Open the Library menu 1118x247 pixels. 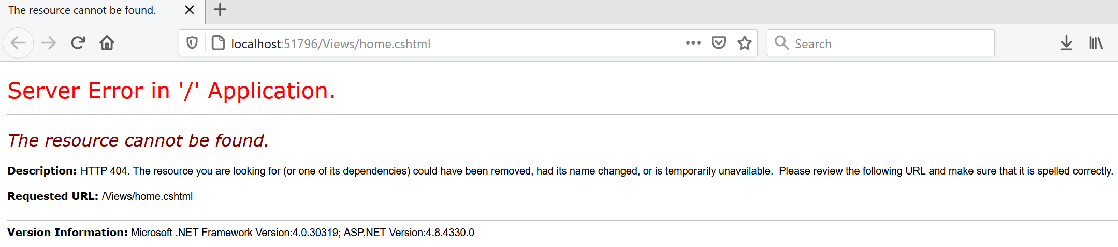(x=1096, y=43)
